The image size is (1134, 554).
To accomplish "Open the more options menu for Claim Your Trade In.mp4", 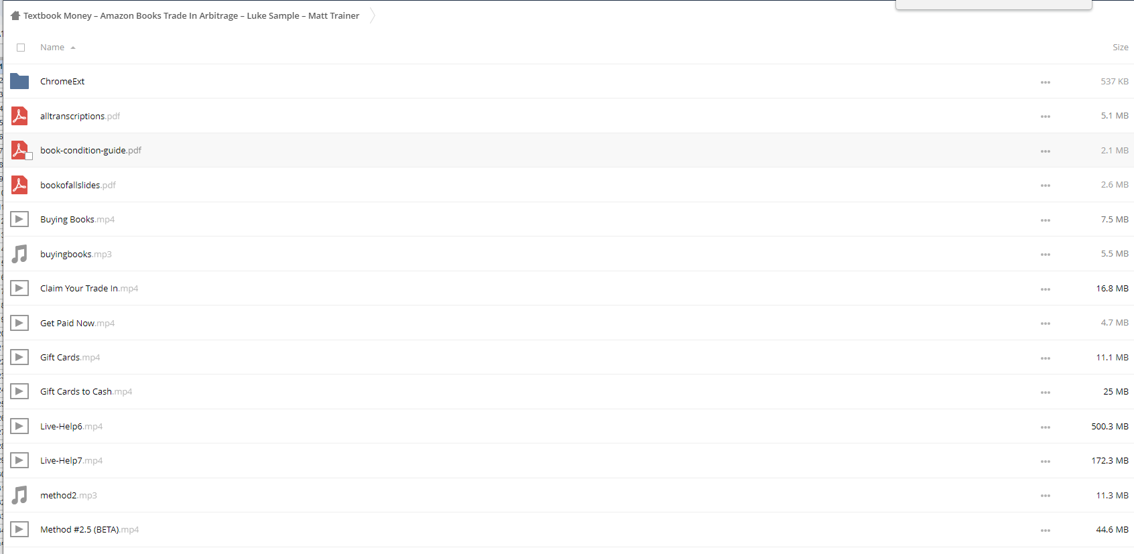I will coord(1045,289).
